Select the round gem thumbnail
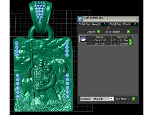This screenshot has width=153, height=115. (83, 39)
